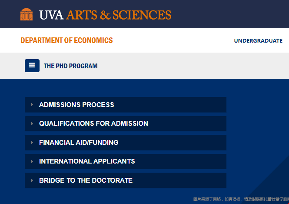
Task: Click the white UVA wordmark
Action: (51, 15)
